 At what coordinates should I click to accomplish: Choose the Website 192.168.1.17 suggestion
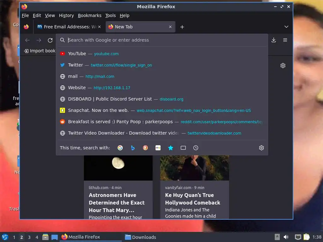162,88
